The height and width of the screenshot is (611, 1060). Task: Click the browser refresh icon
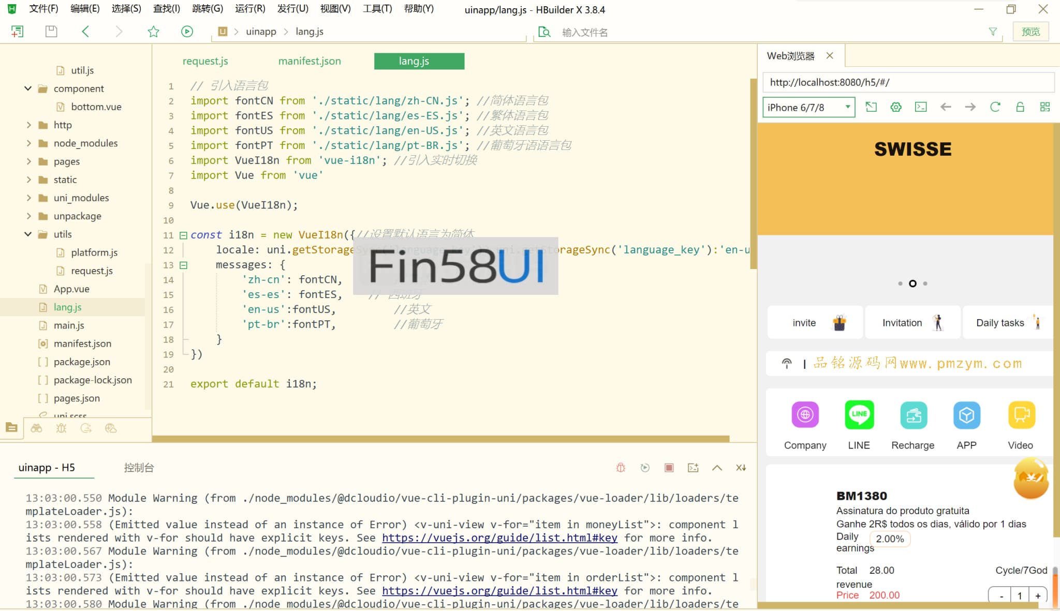pos(995,107)
